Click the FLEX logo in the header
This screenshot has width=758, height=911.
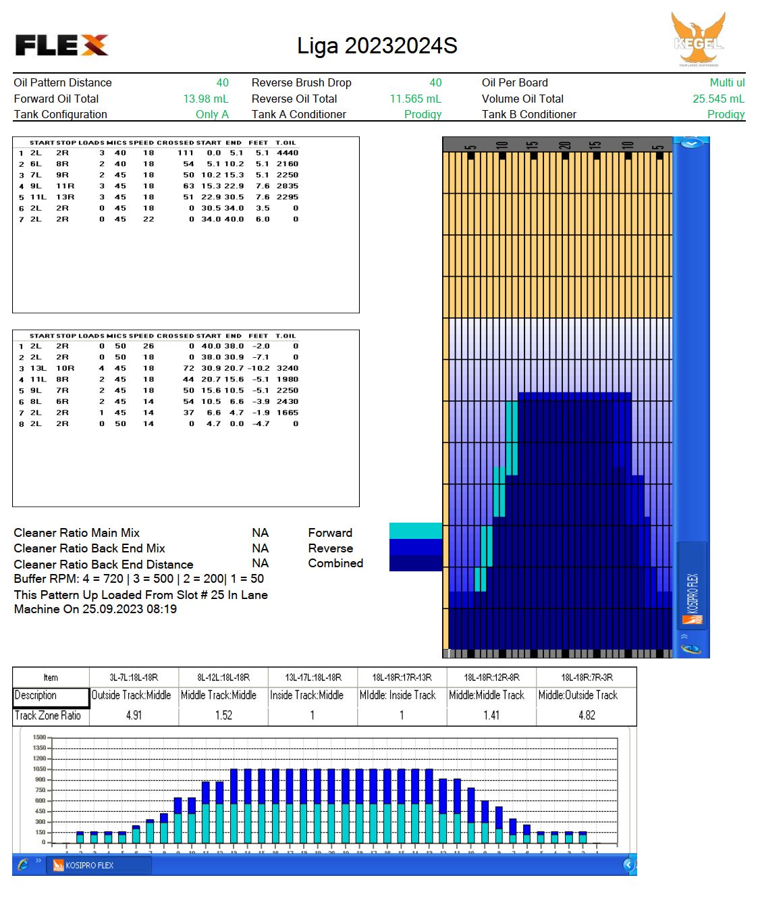(x=61, y=45)
